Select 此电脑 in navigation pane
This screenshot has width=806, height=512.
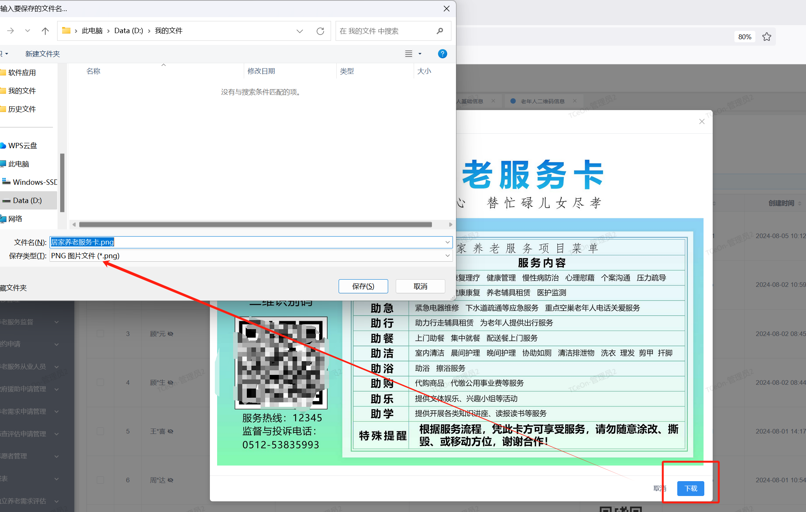(x=19, y=164)
